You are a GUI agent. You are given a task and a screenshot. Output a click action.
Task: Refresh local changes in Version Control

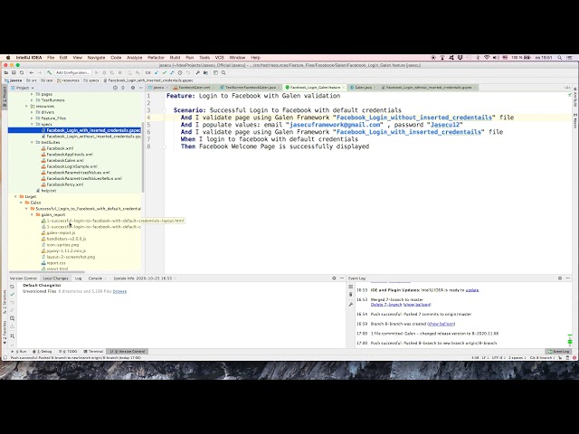(x=12, y=287)
